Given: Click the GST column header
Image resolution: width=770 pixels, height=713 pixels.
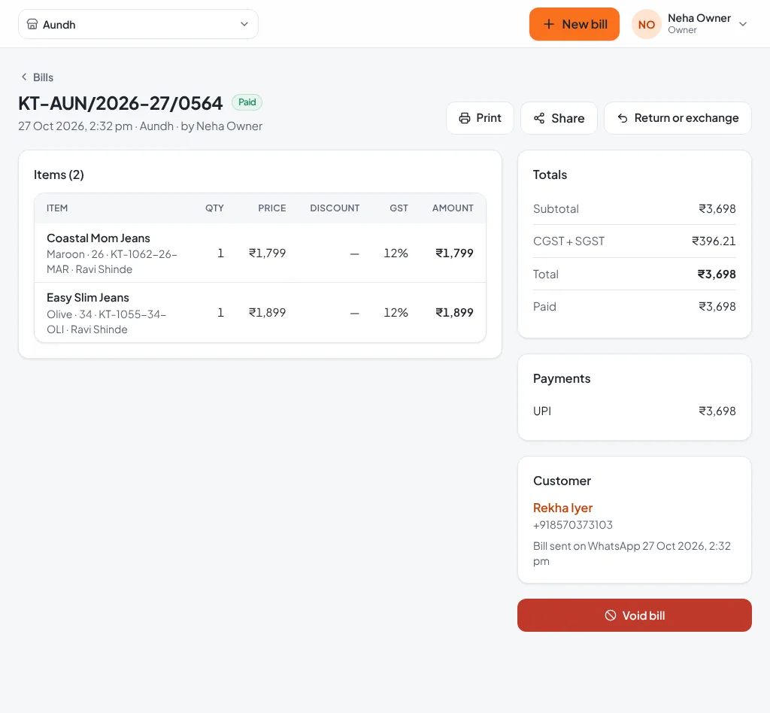Looking at the screenshot, I should coord(399,208).
